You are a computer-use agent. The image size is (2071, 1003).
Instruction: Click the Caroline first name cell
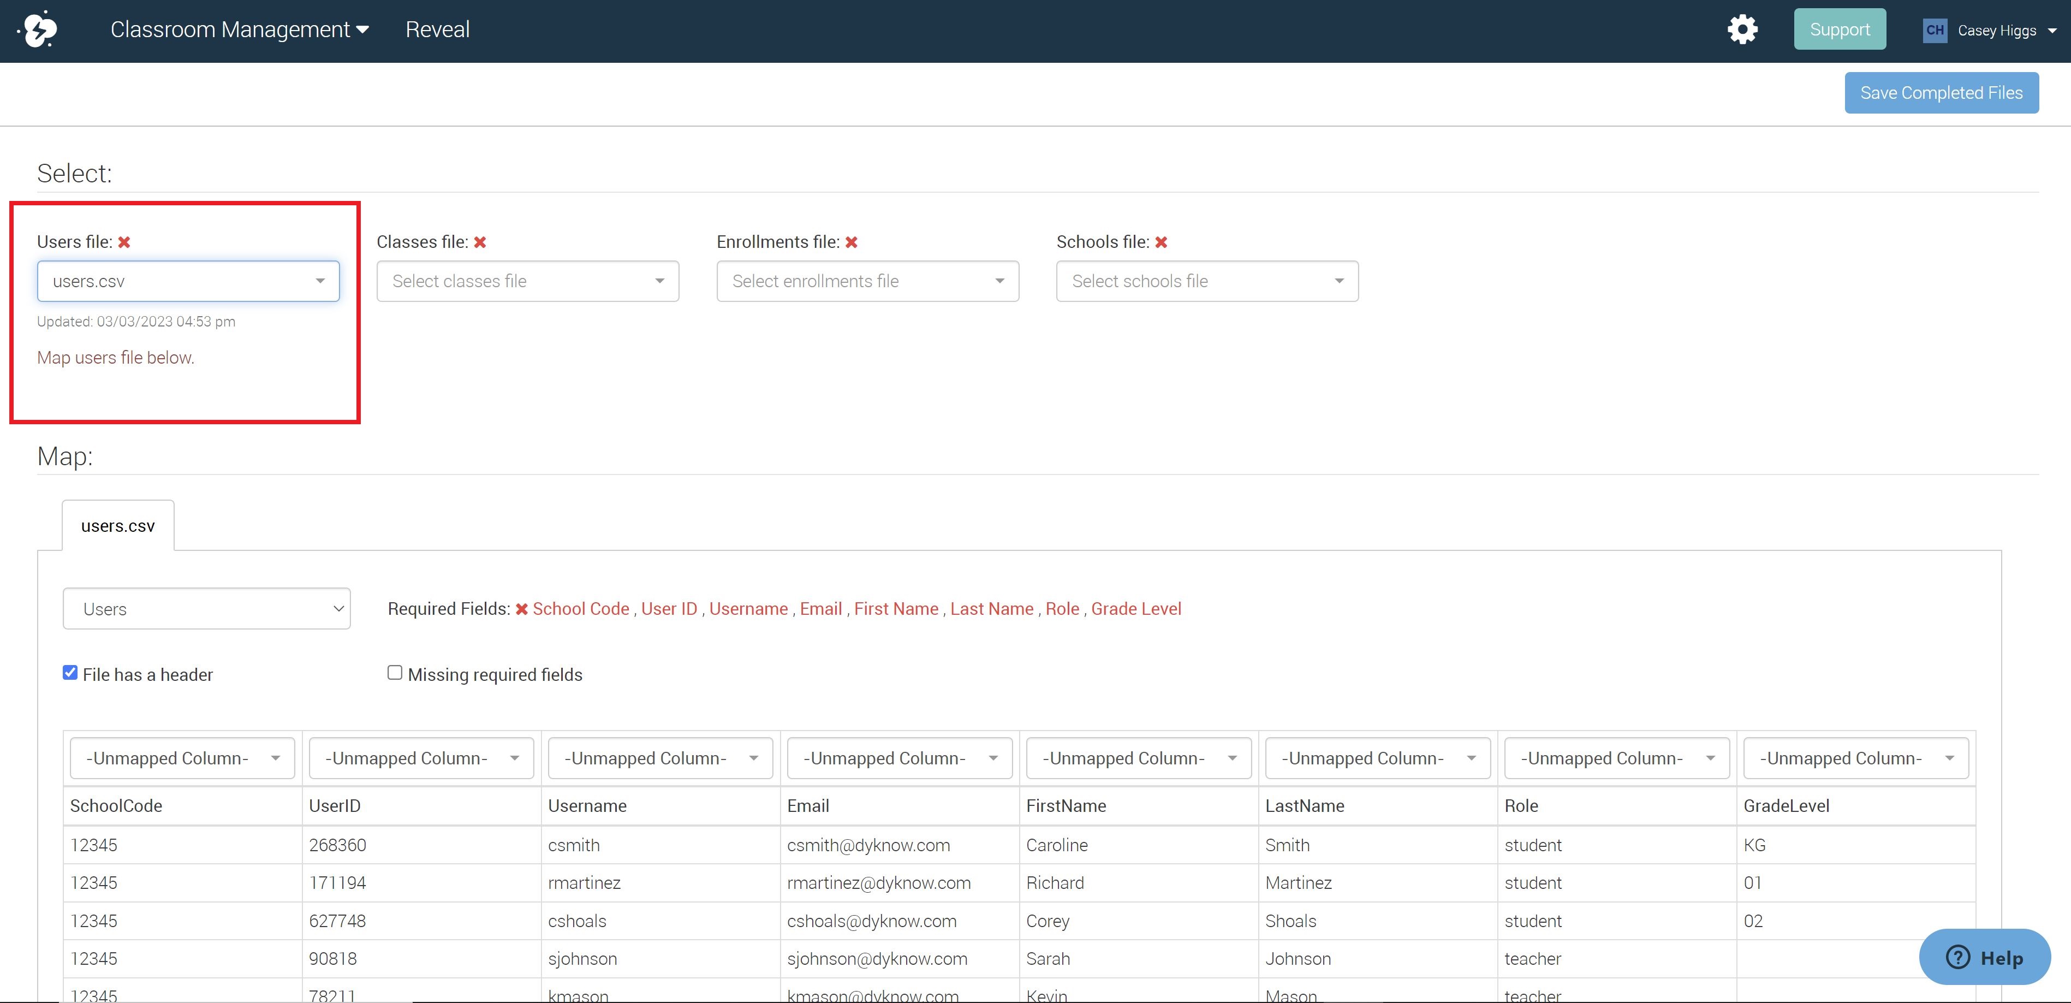[1139, 845]
